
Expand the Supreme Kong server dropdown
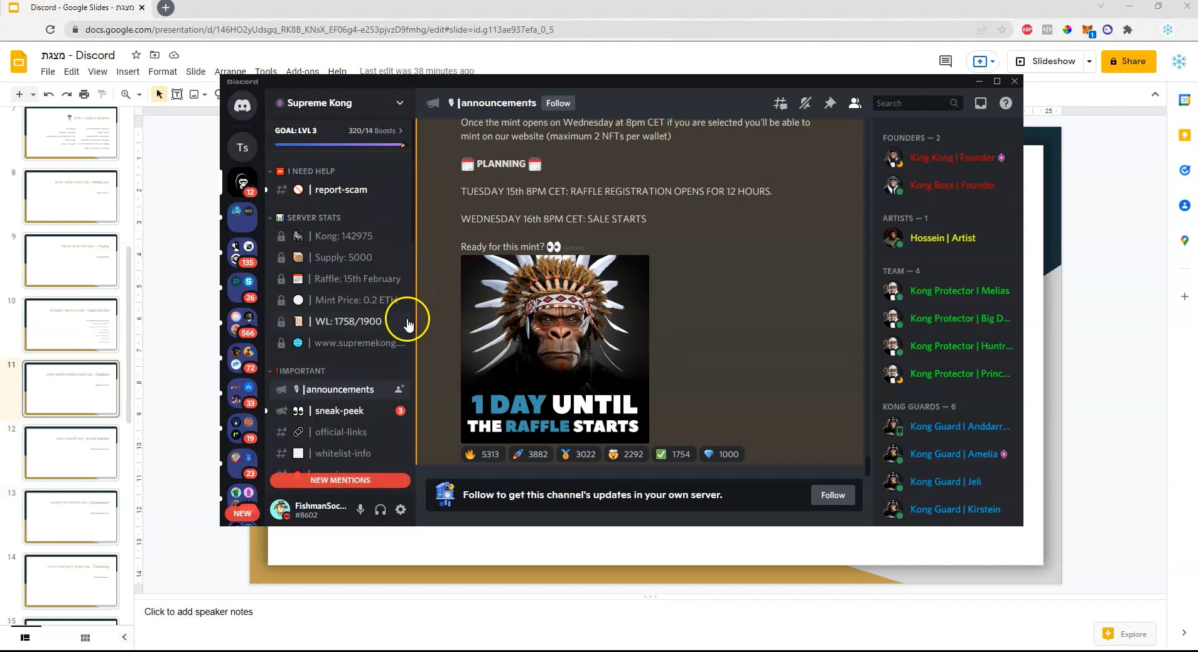point(399,102)
